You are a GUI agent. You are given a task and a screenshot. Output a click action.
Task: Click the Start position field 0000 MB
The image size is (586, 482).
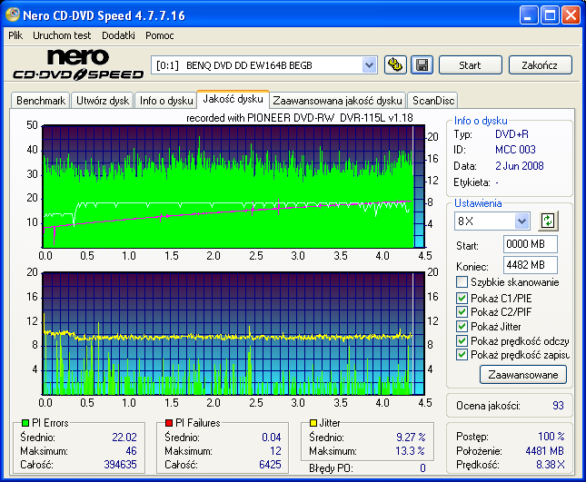530,244
